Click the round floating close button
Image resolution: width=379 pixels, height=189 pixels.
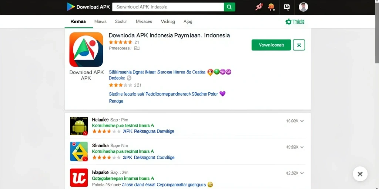tap(360, 174)
